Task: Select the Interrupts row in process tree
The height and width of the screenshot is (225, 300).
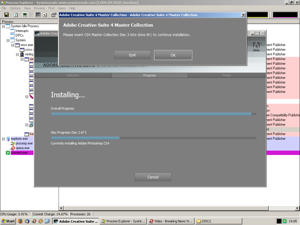Action: tap(22, 31)
